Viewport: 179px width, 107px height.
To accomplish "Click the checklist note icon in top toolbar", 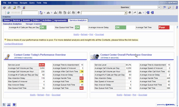I will pos(14,8).
